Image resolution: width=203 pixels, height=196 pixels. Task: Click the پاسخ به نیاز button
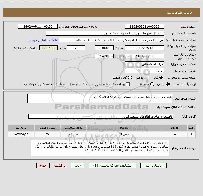point(153,165)
